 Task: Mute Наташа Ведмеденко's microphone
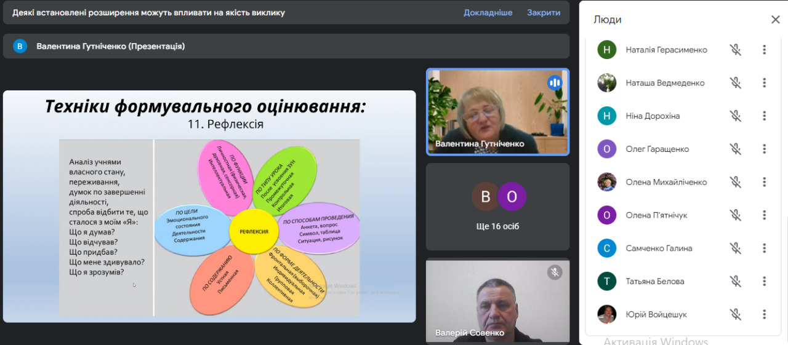[735, 83]
